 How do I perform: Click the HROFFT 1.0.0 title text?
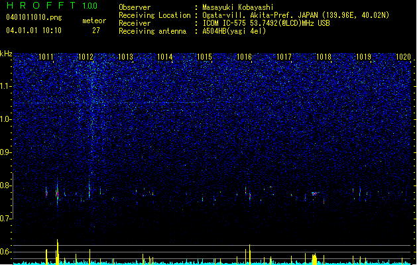pyautogui.click(x=52, y=5)
